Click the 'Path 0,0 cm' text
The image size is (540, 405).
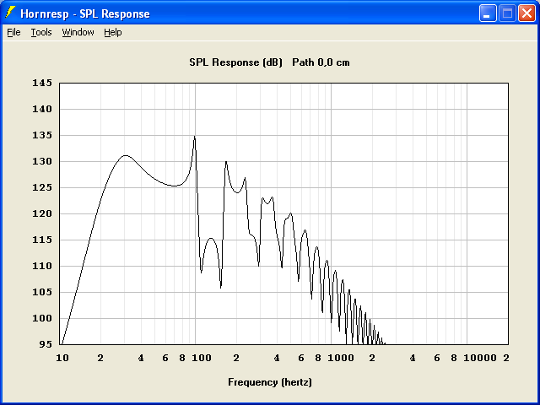pyautogui.click(x=321, y=62)
